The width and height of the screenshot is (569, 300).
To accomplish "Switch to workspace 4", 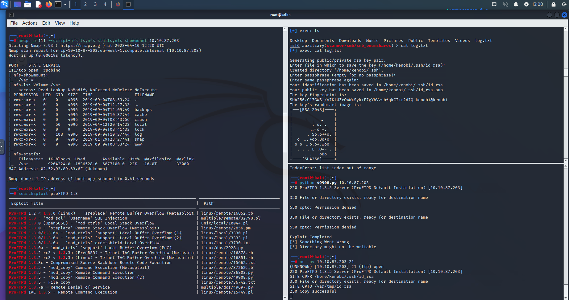I will coord(105,4).
